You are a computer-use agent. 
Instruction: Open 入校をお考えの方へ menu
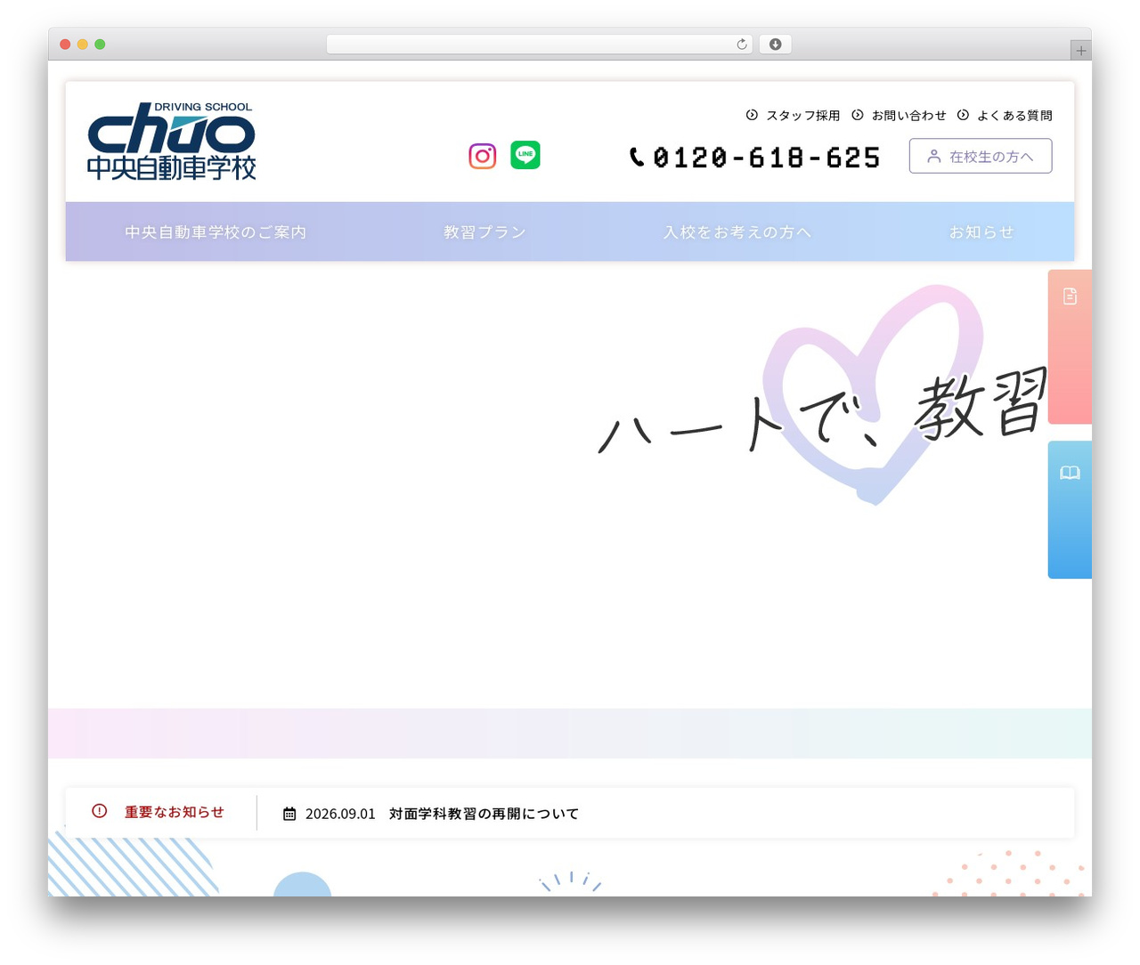(x=737, y=232)
